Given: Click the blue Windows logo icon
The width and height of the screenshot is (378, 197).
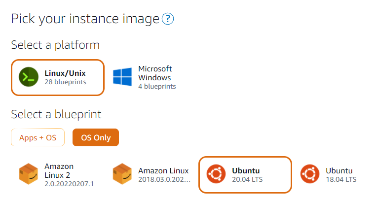Looking at the screenshot, I should coord(122,77).
